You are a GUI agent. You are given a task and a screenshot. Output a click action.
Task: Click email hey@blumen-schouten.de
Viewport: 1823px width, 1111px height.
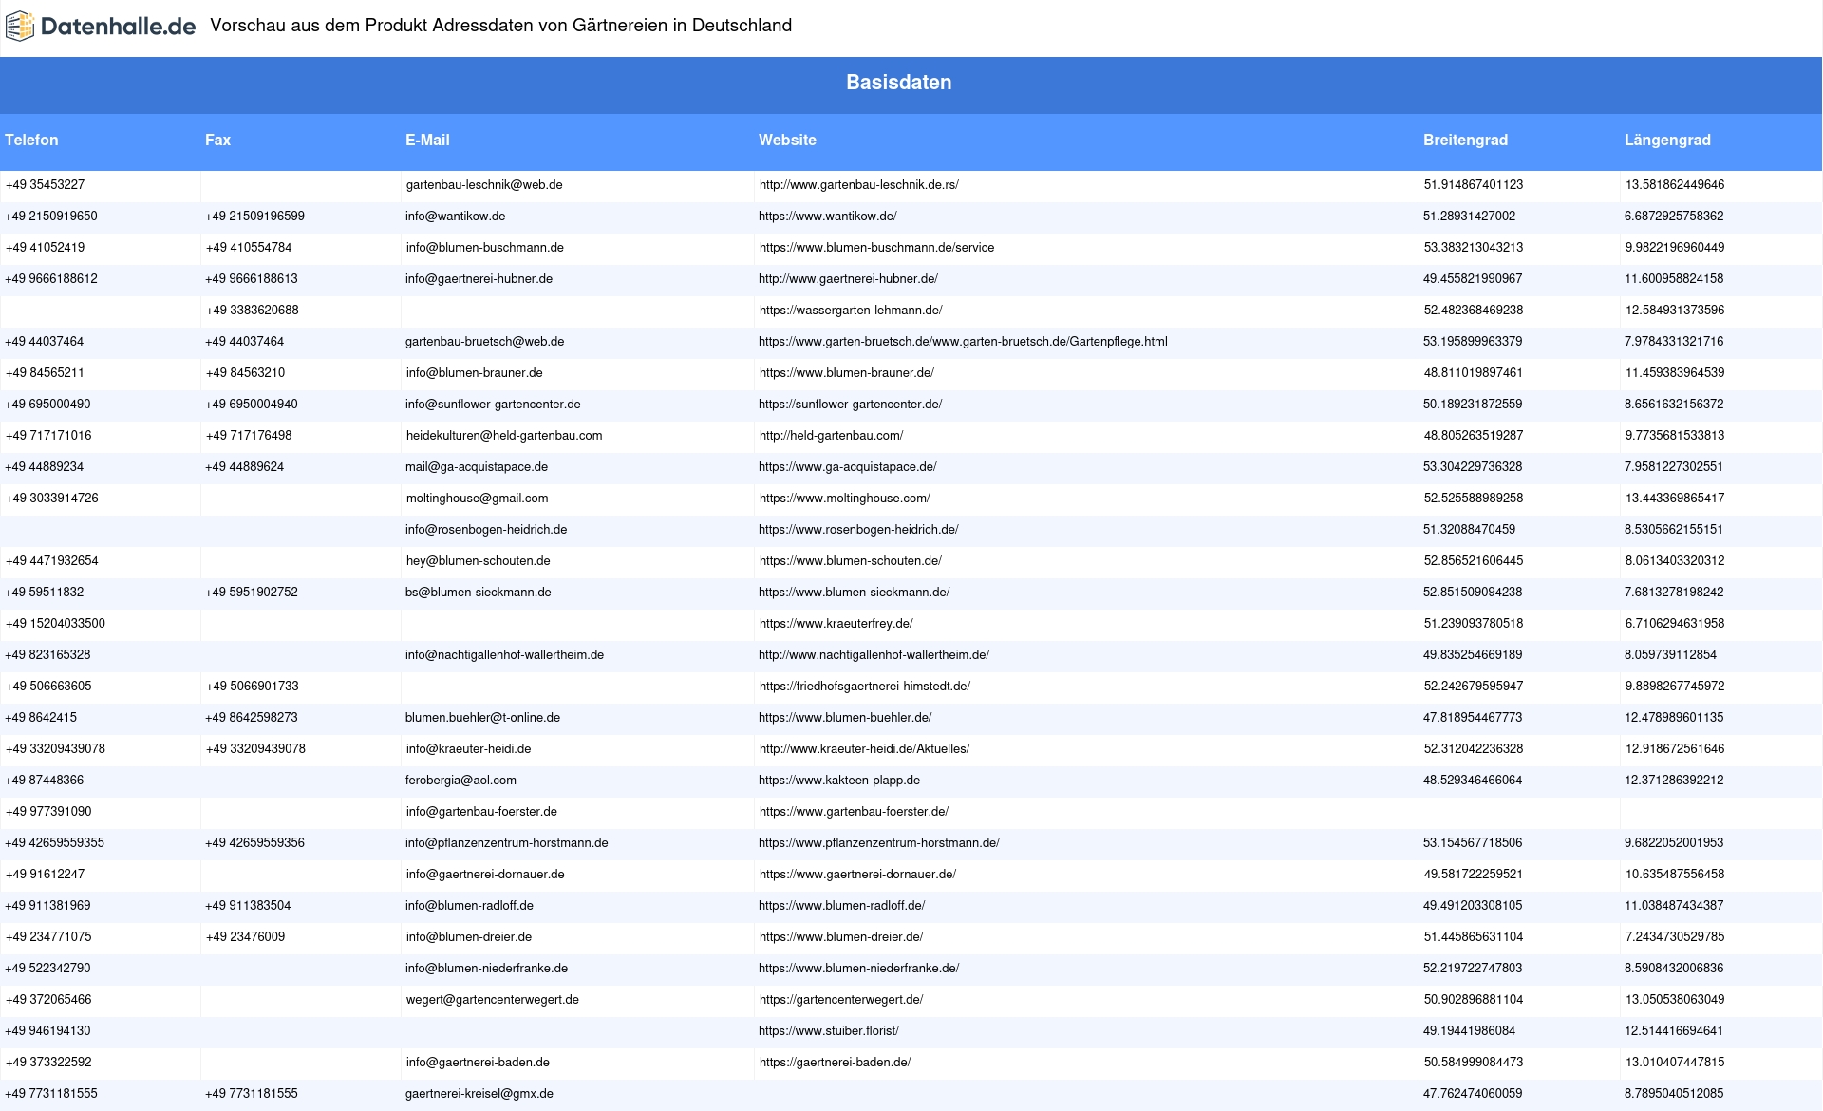pos(479,561)
